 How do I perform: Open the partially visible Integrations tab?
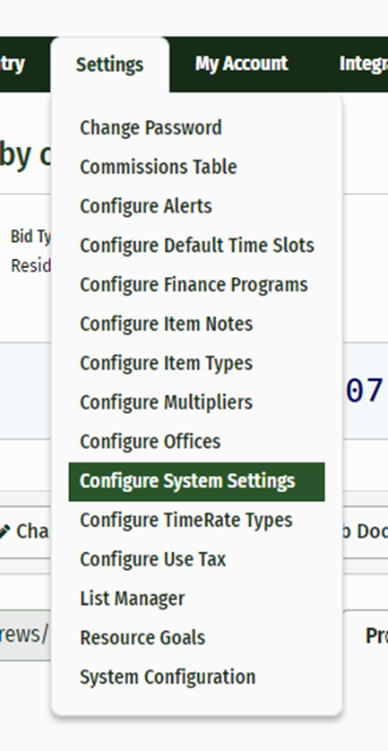(x=363, y=64)
